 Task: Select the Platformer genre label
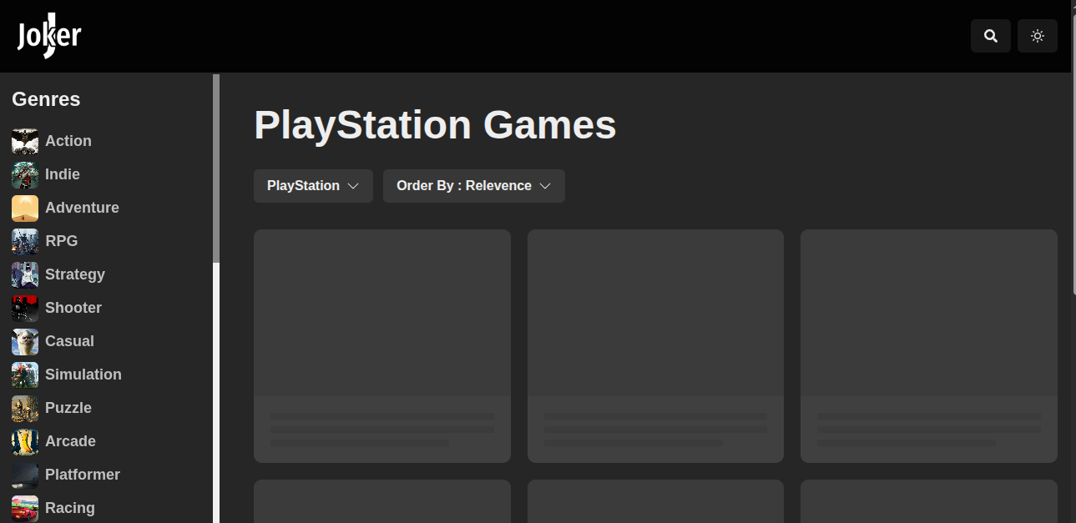tap(83, 475)
